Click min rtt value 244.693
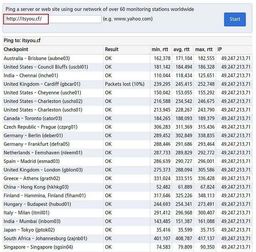Screen dimensions: 256x252 pyautogui.click(x=162, y=204)
